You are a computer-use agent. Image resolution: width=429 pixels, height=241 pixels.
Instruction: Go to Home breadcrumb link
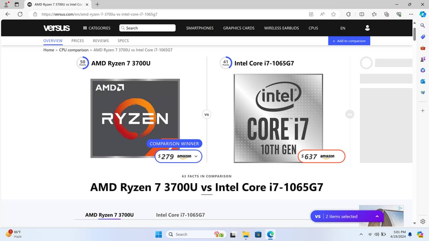pos(49,50)
